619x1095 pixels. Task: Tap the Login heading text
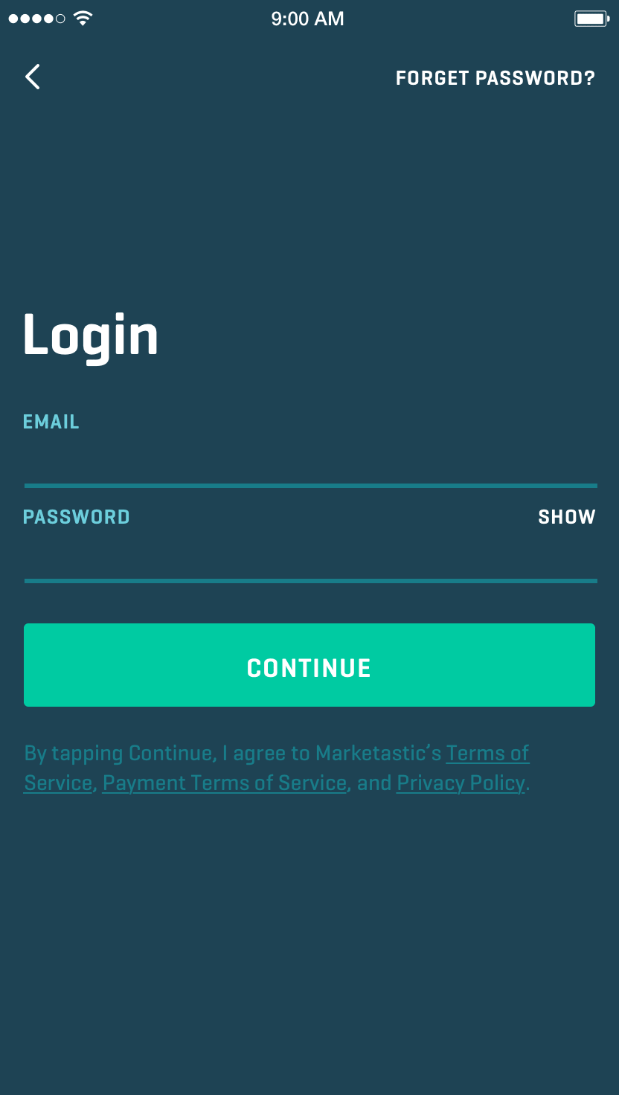point(91,335)
